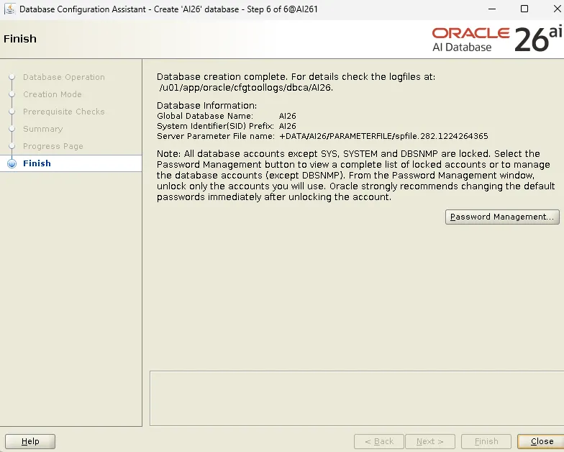Click the Oracle AI Database 26ai logo
564x452 pixels.
496,40
